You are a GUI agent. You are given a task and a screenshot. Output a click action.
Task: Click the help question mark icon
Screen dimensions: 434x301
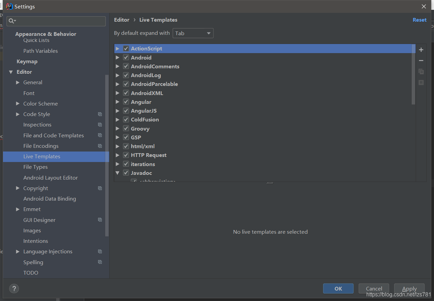(14, 288)
